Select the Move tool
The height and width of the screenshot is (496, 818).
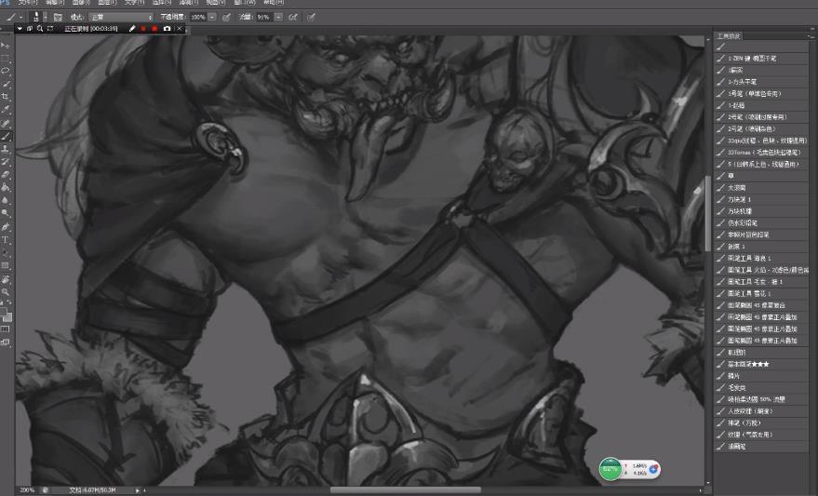click(6, 46)
